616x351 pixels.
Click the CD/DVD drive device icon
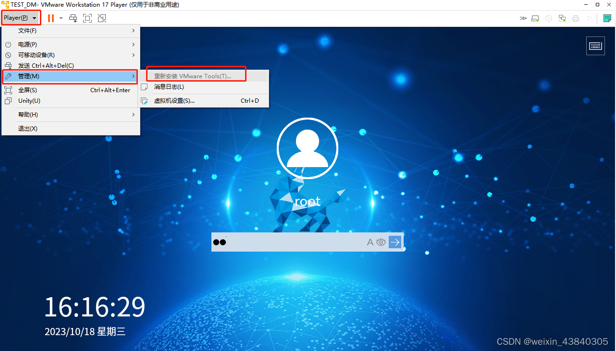[x=549, y=18]
